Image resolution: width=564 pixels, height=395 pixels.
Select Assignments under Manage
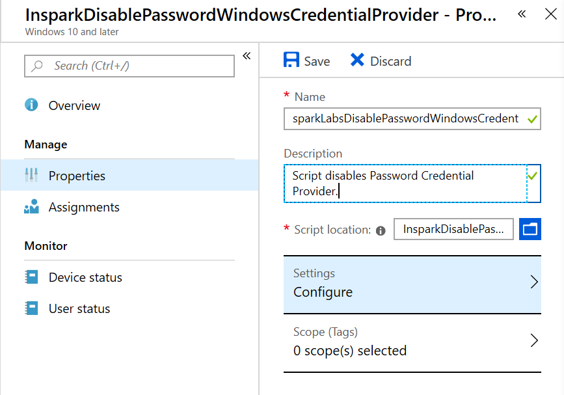tap(84, 207)
